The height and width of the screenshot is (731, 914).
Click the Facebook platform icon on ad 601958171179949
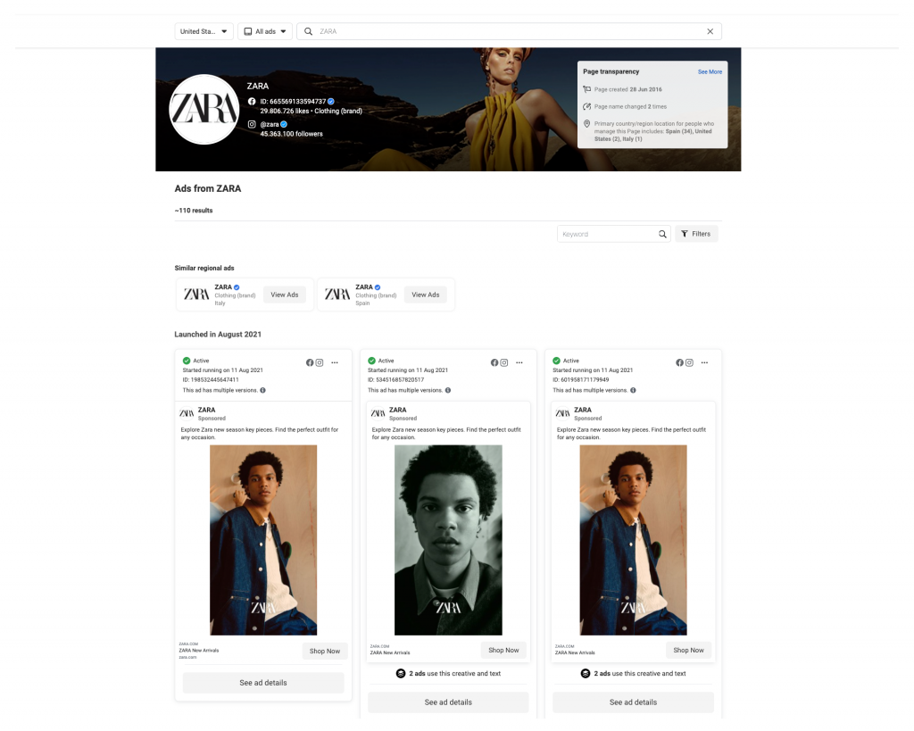click(679, 362)
